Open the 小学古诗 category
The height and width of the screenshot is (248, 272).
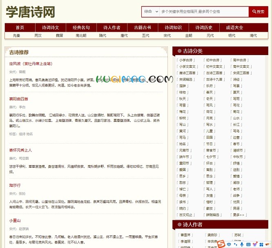click(185, 60)
